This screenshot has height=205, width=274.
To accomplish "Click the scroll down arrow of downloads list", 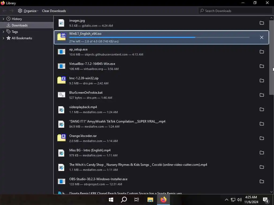I will pyautogui.click(x=271, y=192).
